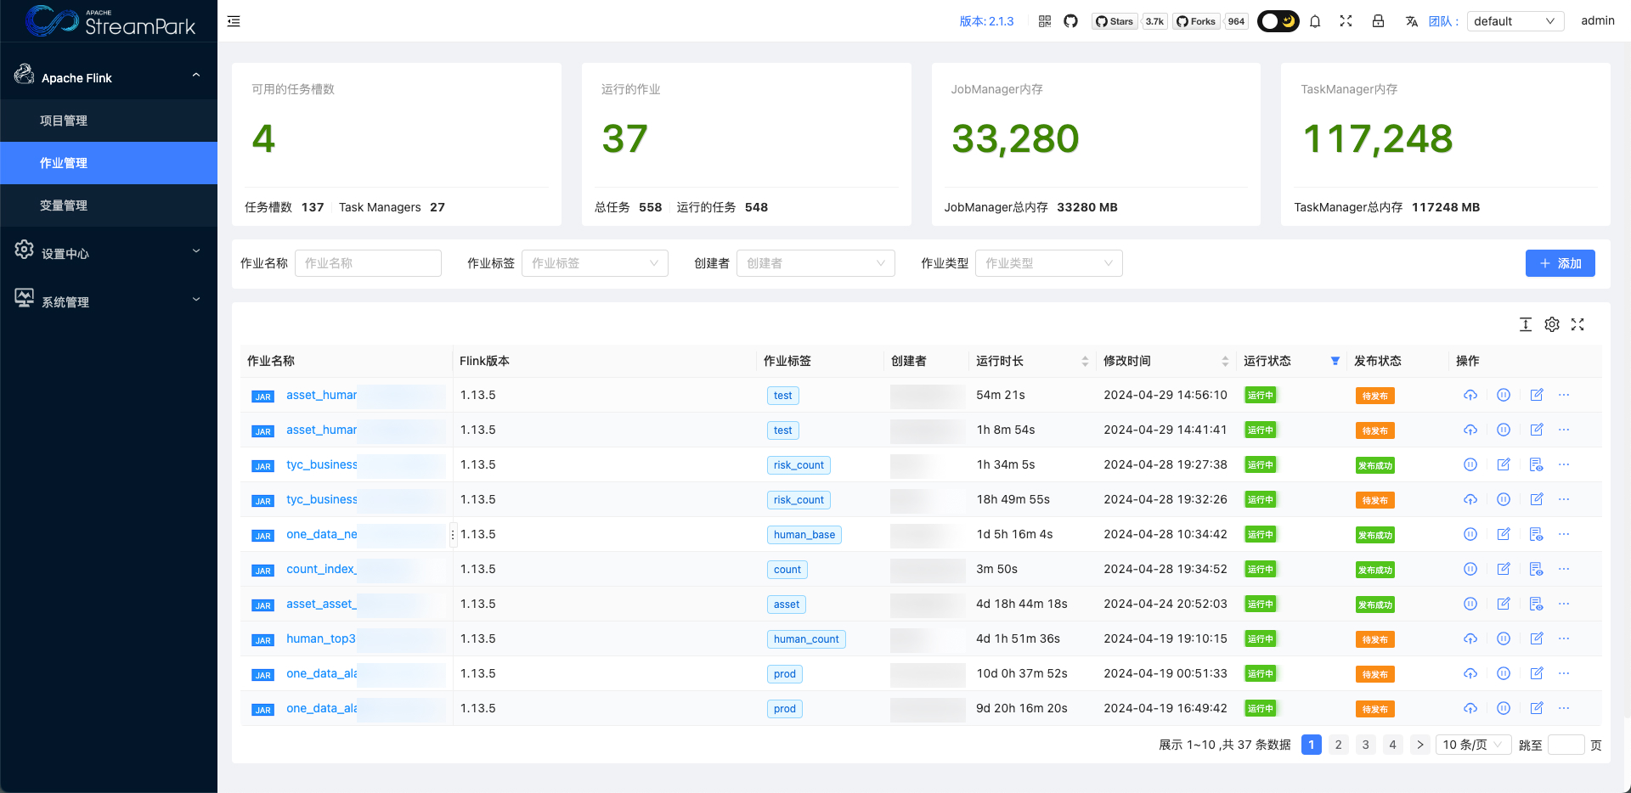Click the blue 添加 button
The image size is (1631, 793).
click(x=1560, y=263)
